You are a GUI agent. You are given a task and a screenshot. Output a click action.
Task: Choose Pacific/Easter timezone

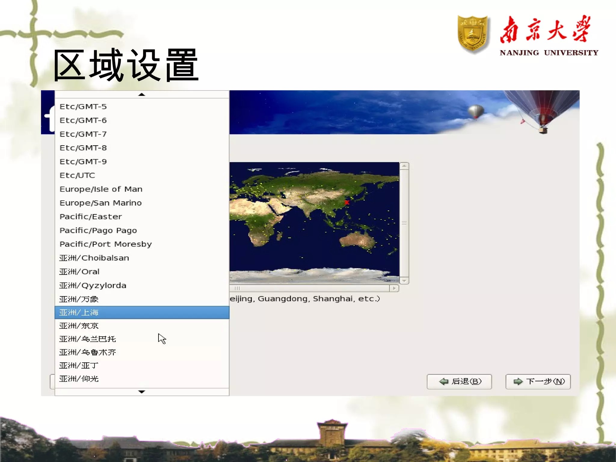[142, 217]
